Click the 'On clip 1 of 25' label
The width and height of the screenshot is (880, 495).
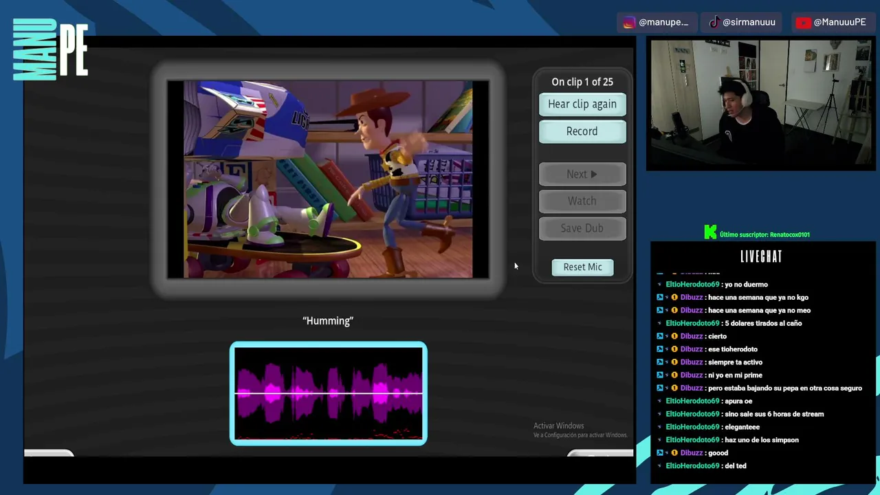582,82
